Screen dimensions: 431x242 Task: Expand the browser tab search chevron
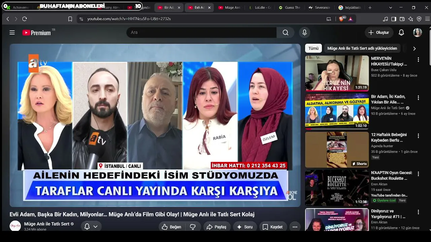click(x=391, y=7)
